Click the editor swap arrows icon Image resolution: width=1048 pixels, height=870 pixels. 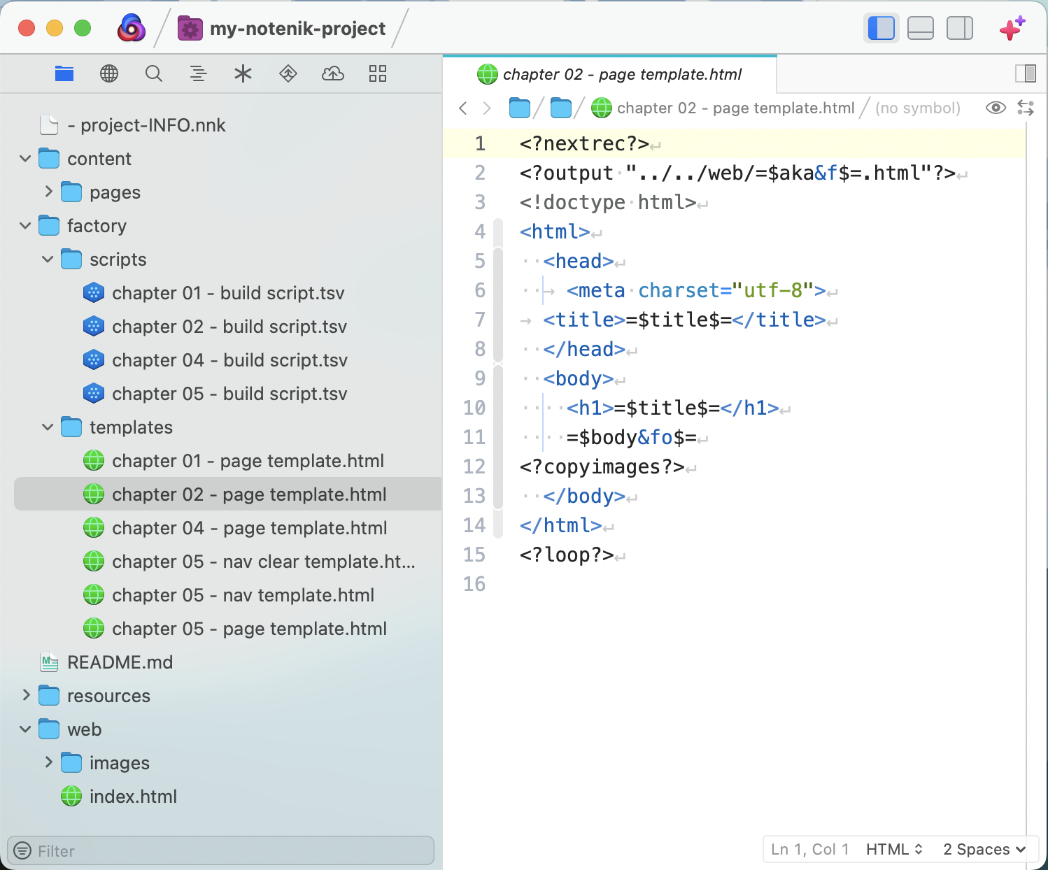[1026, 108]
